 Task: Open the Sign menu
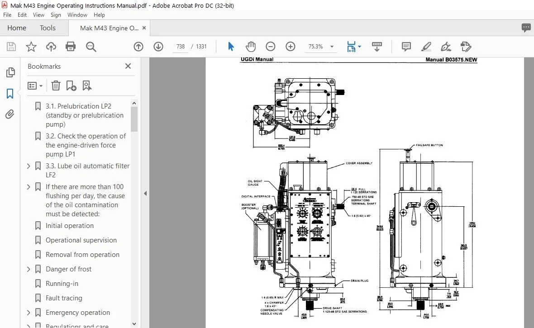56,15
